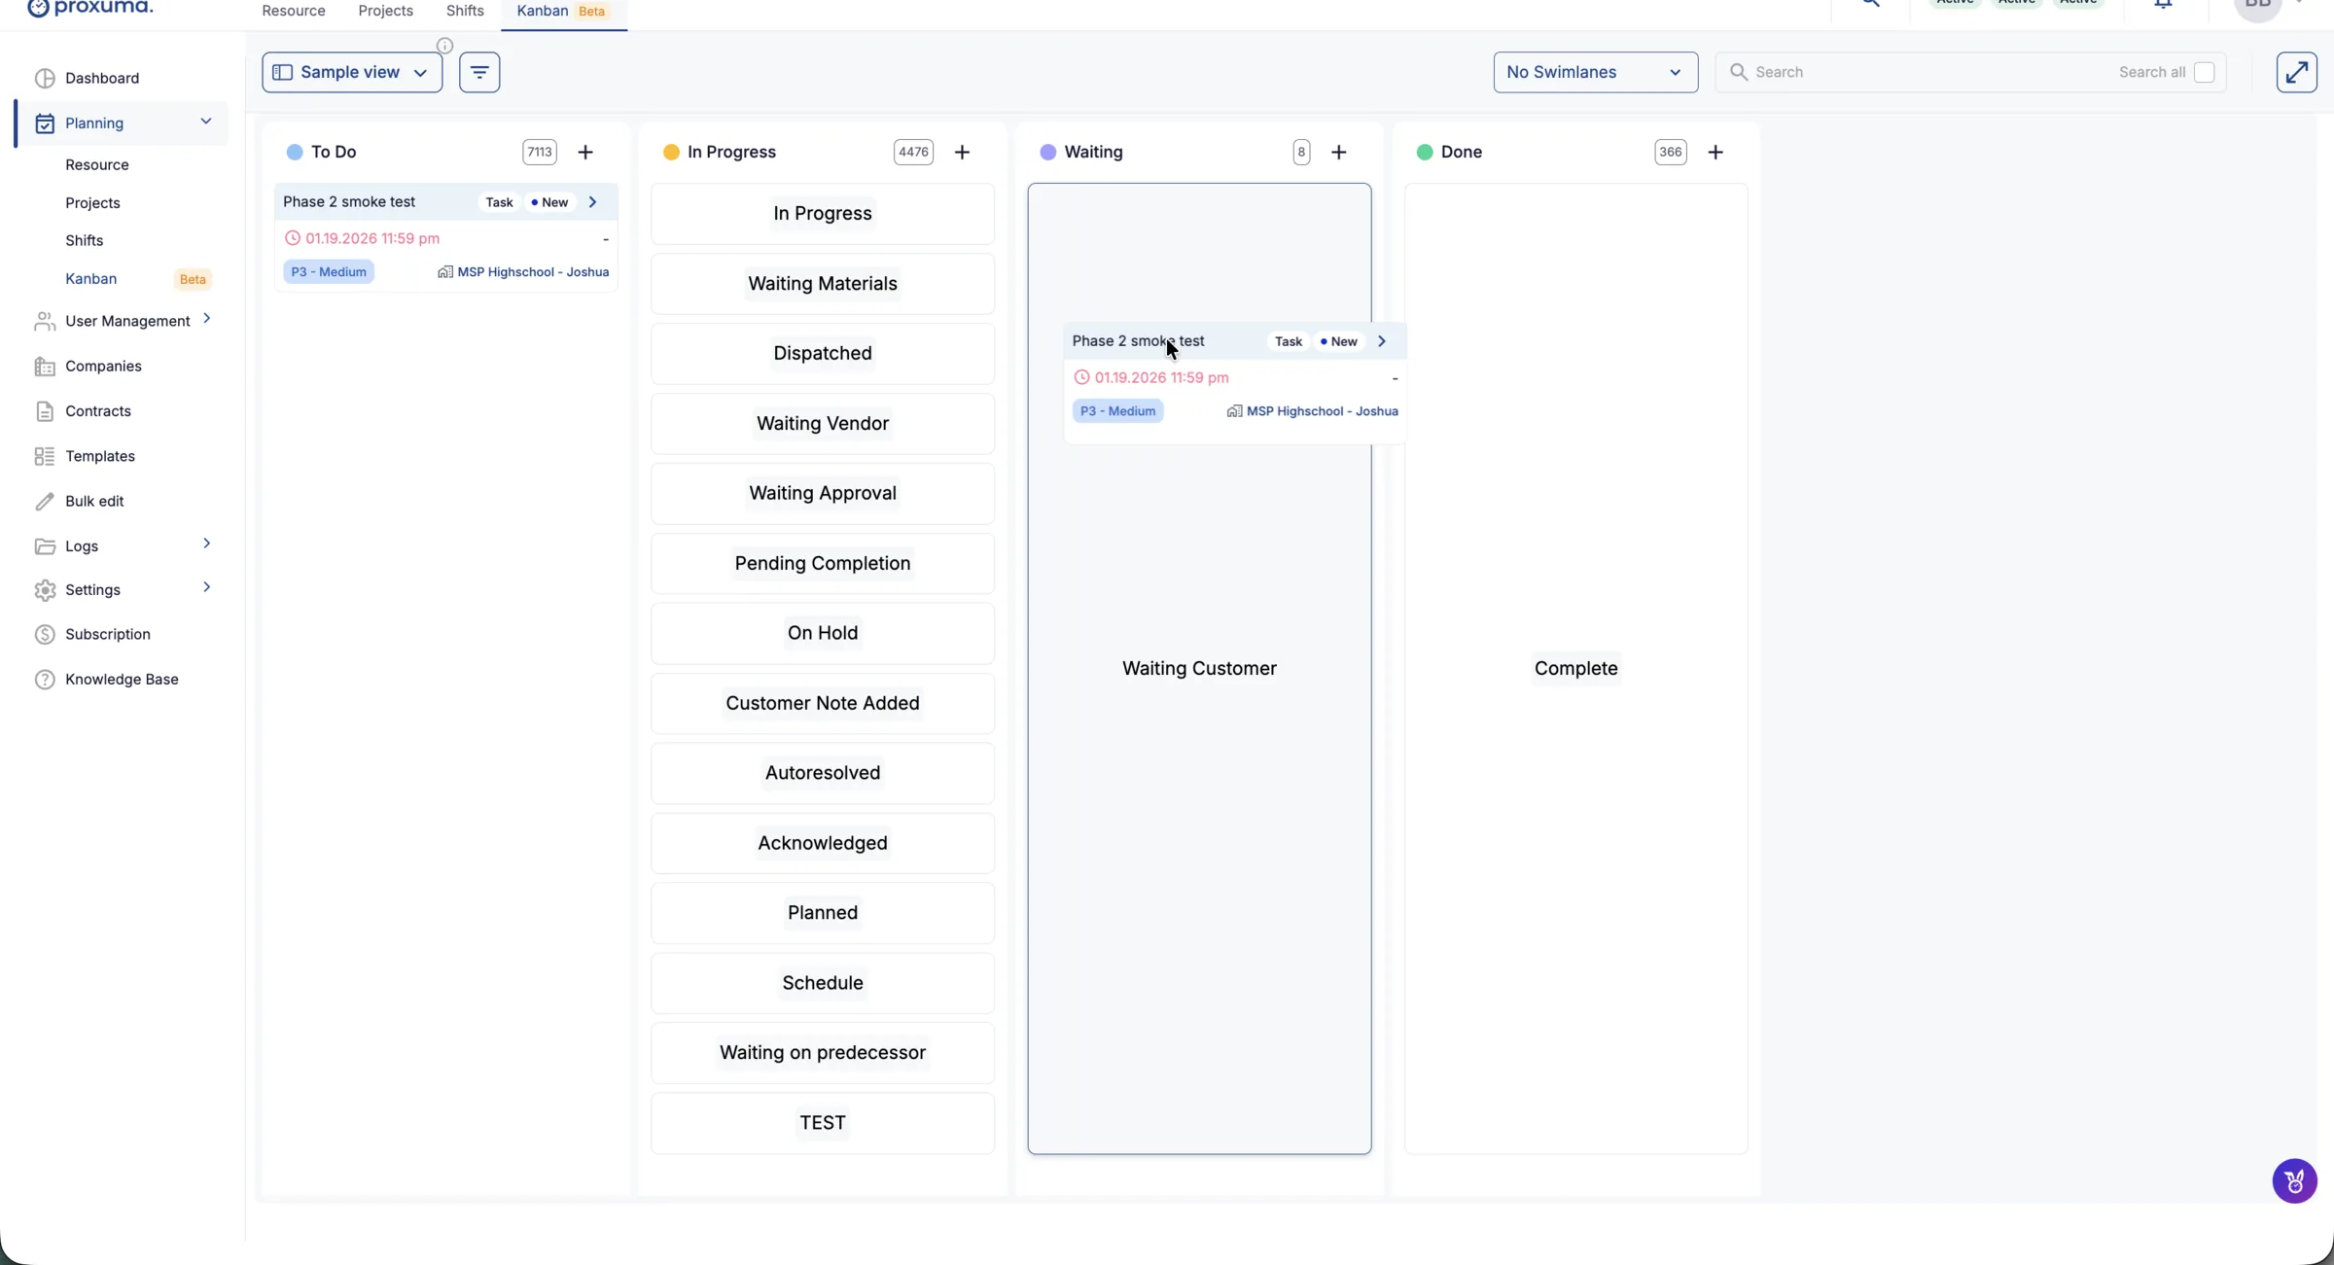Open Projects under Planning in sidebar
Viewport: 2334px width, 1265px height.
pos(92,203)
